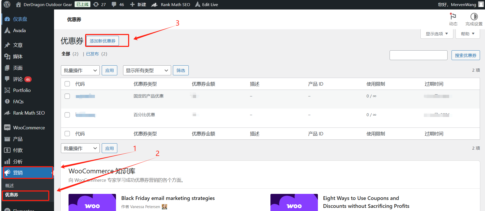Click the Marketing megaphone icon
The height and width of the screenshot is (211, 485).
click(x=7, y=173)
